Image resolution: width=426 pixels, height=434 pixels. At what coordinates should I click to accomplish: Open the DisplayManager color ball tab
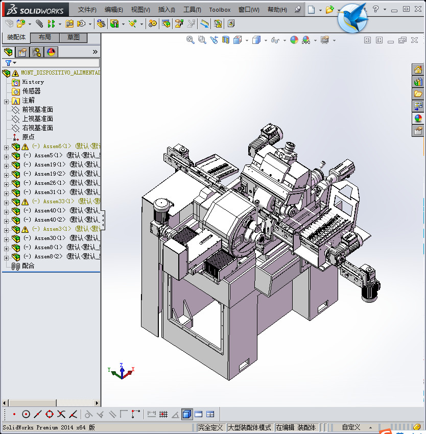(51, 52)
